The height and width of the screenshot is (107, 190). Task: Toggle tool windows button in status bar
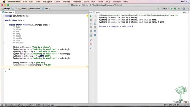(2, 105)
